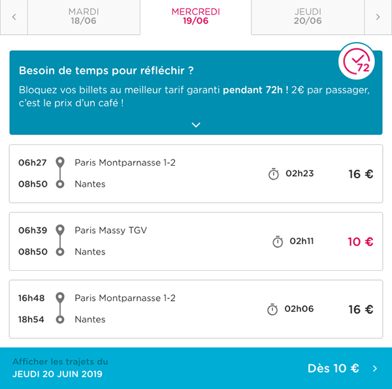
Task: Open the 06h27 Paris Montparnasse trip card
Action: click(x=196, y=174)
